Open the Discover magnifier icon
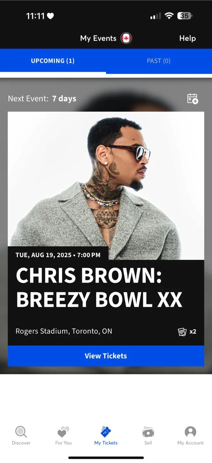This screenshot has height=463, width=212. point(21,431)
